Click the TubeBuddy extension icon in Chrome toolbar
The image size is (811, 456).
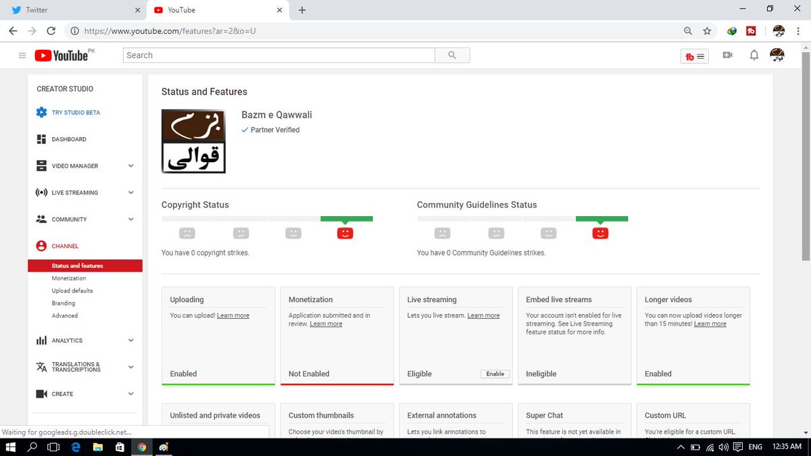click(751, 31)
